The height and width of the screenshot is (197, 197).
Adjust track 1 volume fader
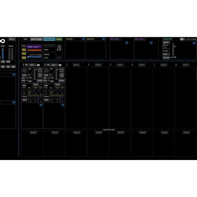pos(34,74)
